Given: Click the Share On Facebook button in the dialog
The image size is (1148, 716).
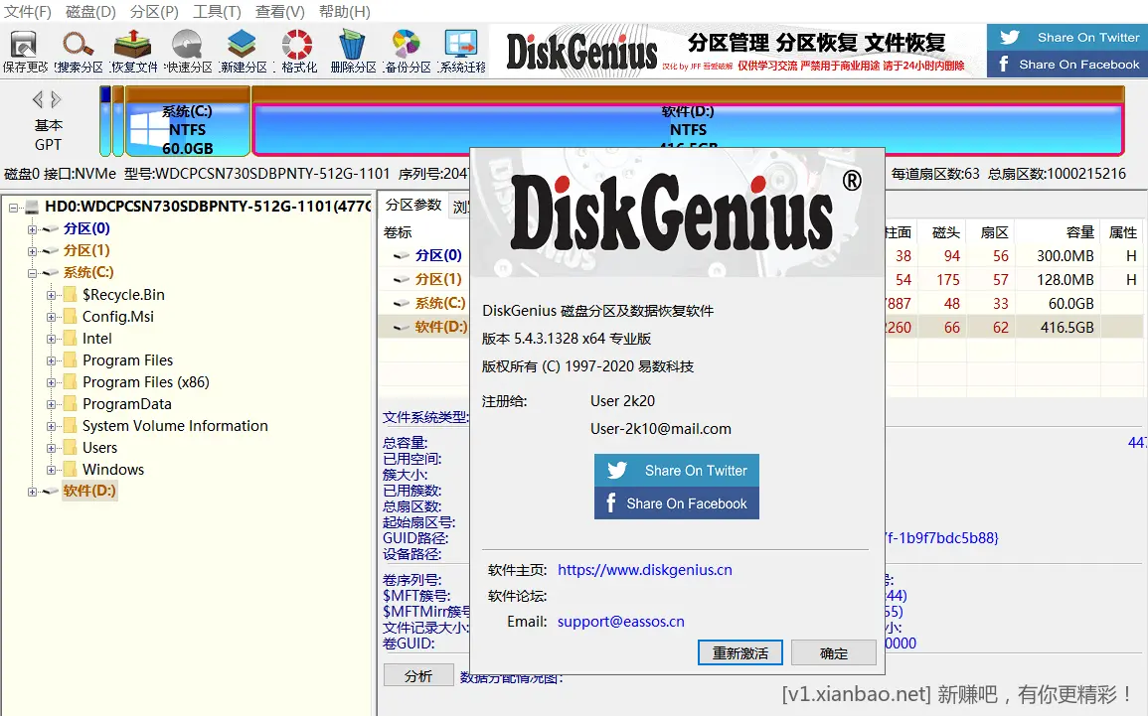Looking at the screenshot, I should click(677, 503).
